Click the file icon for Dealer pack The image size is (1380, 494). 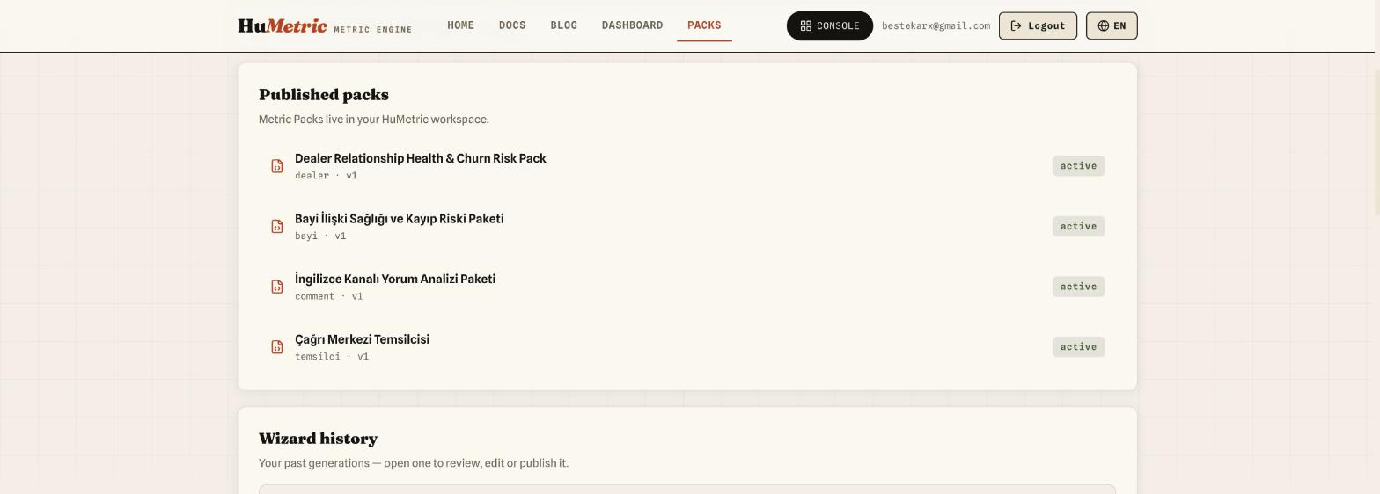(x=277, y=166)
